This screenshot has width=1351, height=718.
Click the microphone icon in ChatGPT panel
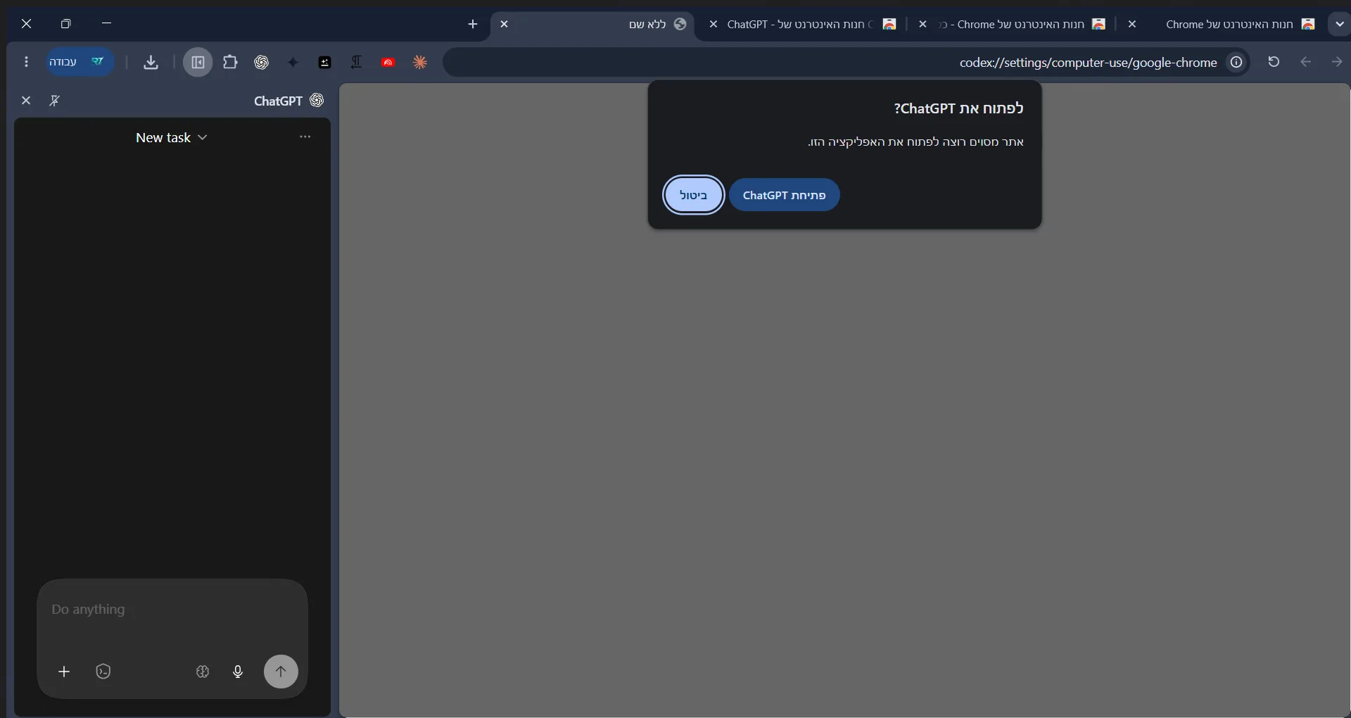[238, 672]
